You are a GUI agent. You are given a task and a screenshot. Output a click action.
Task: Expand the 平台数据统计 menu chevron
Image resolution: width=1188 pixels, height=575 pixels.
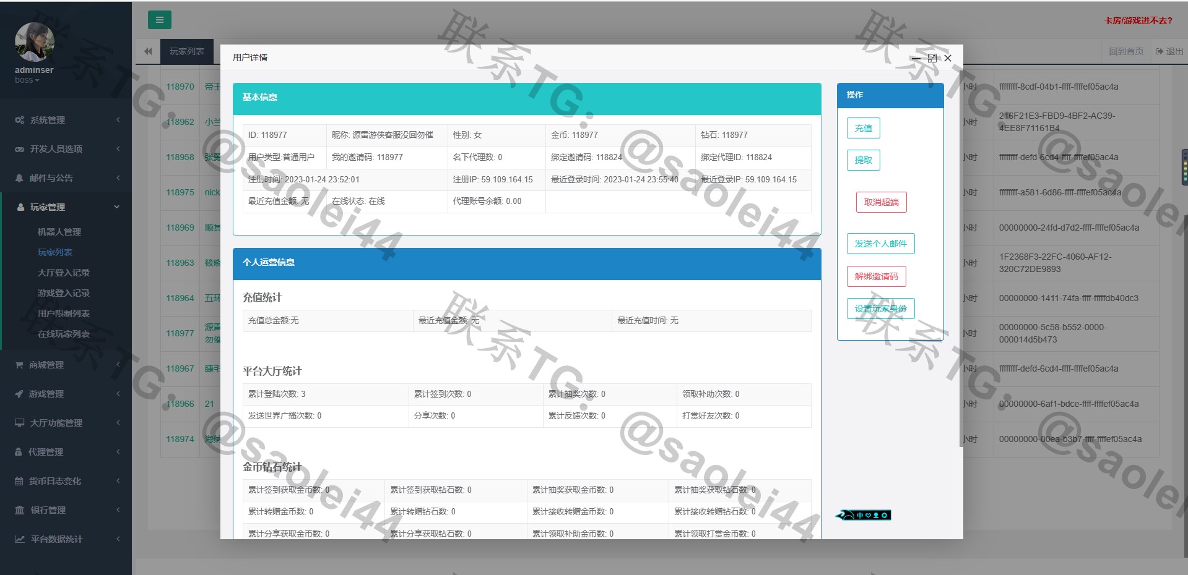pyautogui.click(x=118, y=539)
